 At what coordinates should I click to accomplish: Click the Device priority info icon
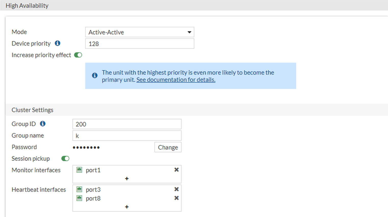57,43
